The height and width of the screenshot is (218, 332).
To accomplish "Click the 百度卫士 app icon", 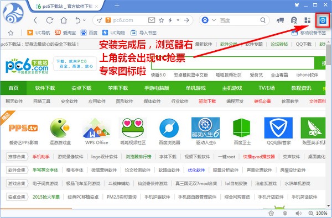I will tap(242, 128).
